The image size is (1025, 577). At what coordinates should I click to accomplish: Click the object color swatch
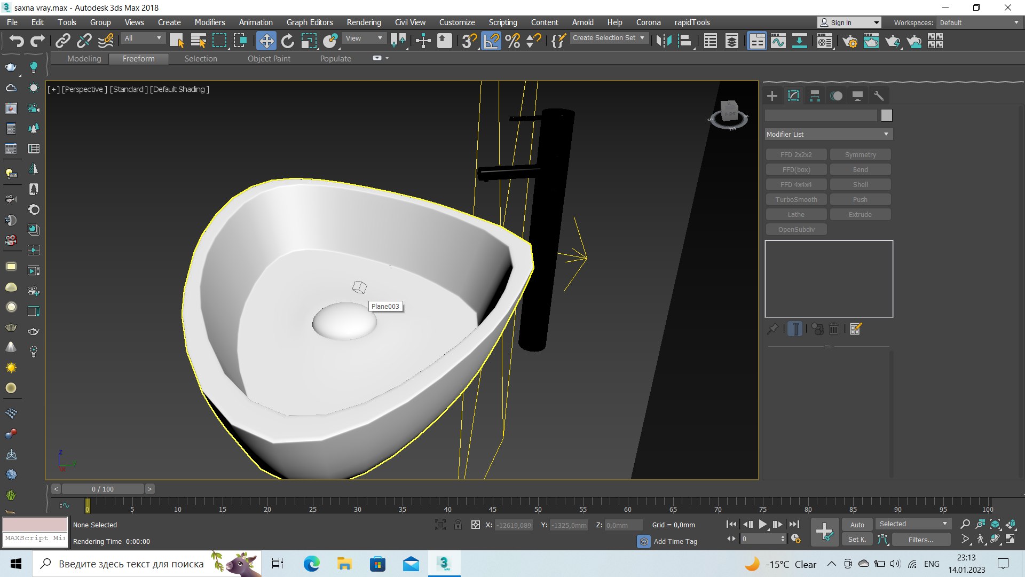pyautogui.click(x=886, y=115)
